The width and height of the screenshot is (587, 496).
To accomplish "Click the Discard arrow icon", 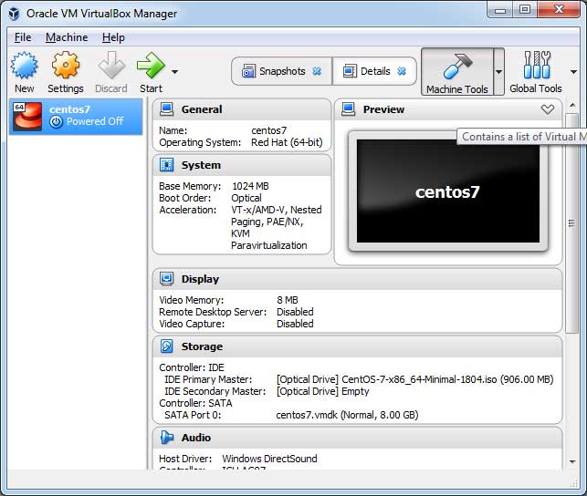I will 111,66.
